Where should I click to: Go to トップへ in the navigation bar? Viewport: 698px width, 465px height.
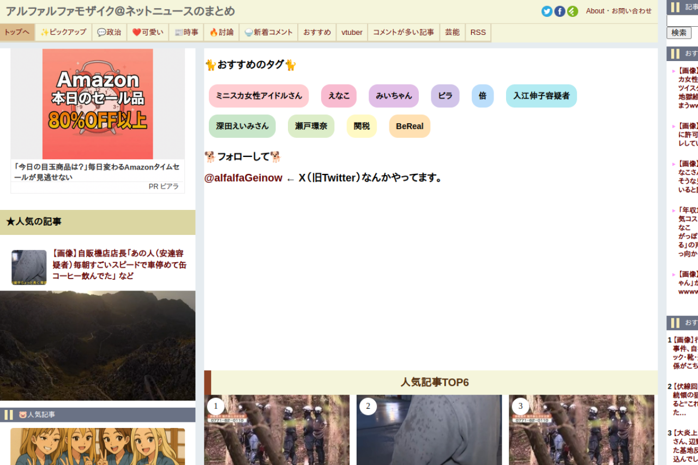[17, 33]
